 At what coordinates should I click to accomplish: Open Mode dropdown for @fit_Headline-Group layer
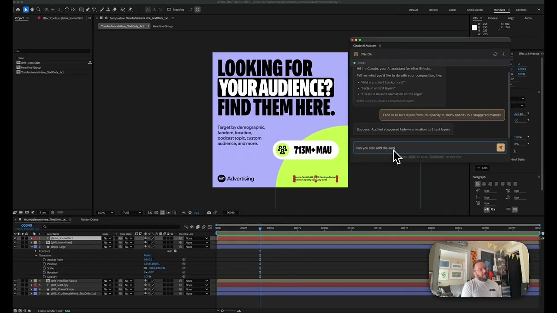pyautogui.click(x=107, y=281)
